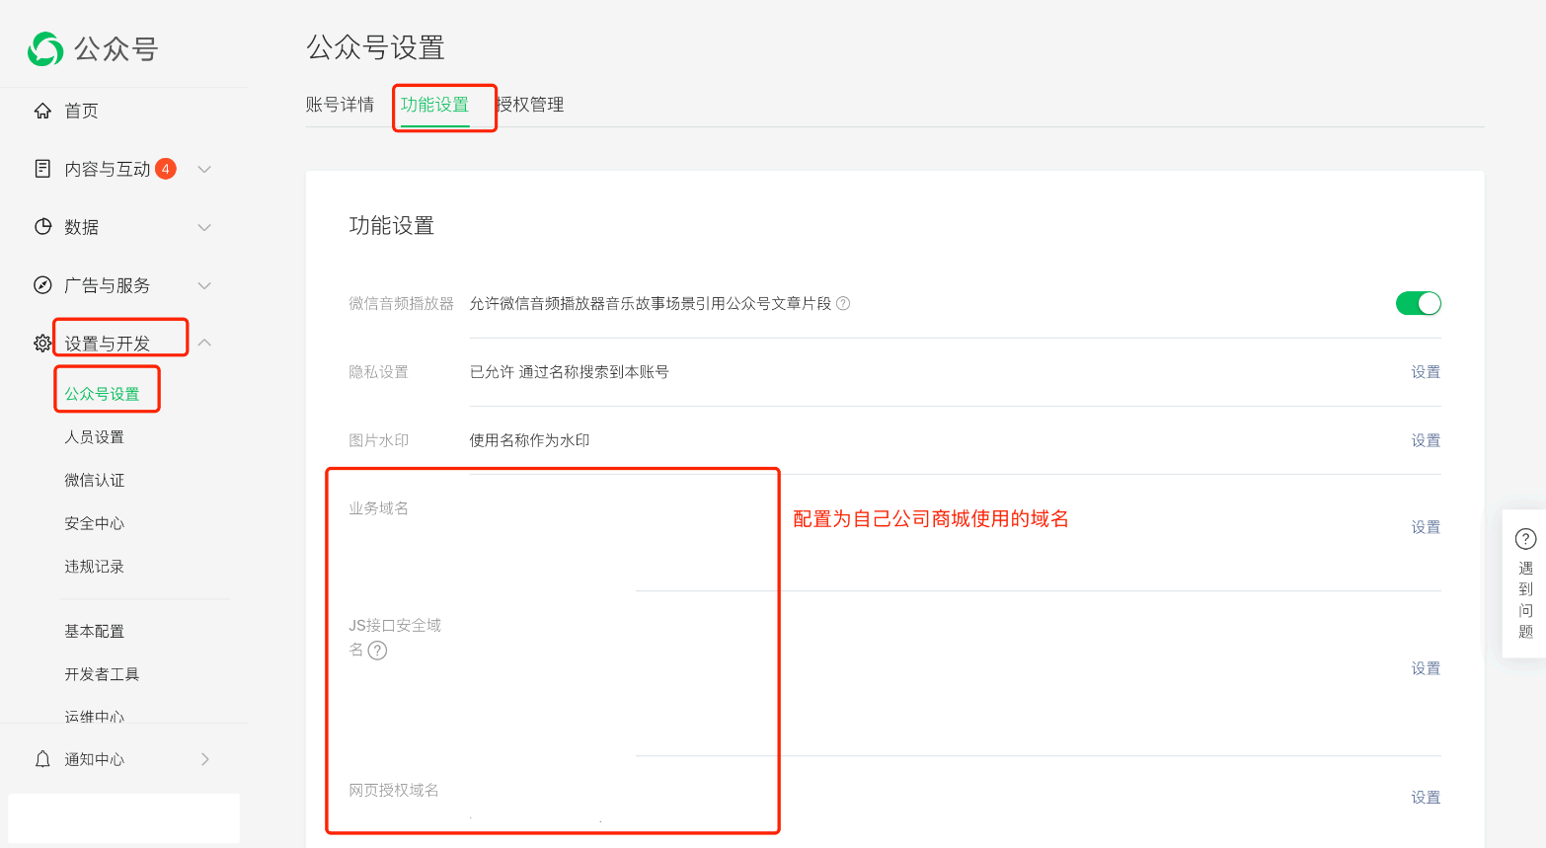The width and height of the screenshot is (1546, 848).
Task: Click the 首页 home icon
Action: tap(42, 111)
